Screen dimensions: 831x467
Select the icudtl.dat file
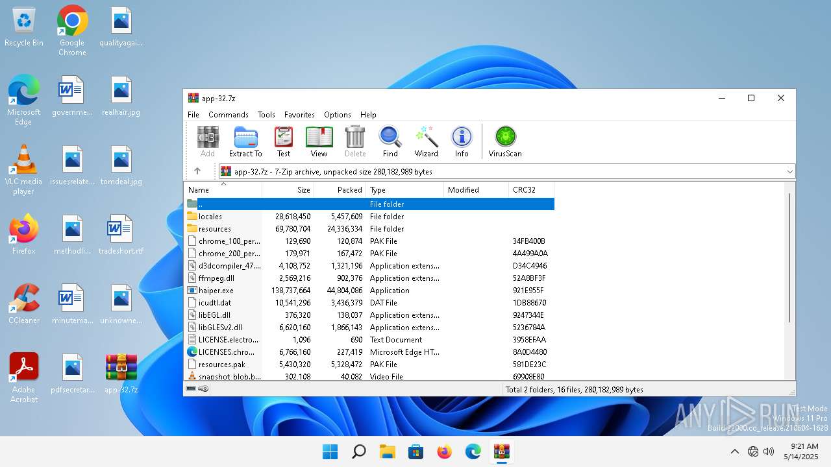coord(369,303)
